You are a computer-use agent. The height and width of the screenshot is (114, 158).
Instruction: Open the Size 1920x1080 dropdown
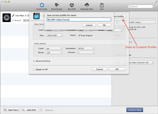(54, 35)
